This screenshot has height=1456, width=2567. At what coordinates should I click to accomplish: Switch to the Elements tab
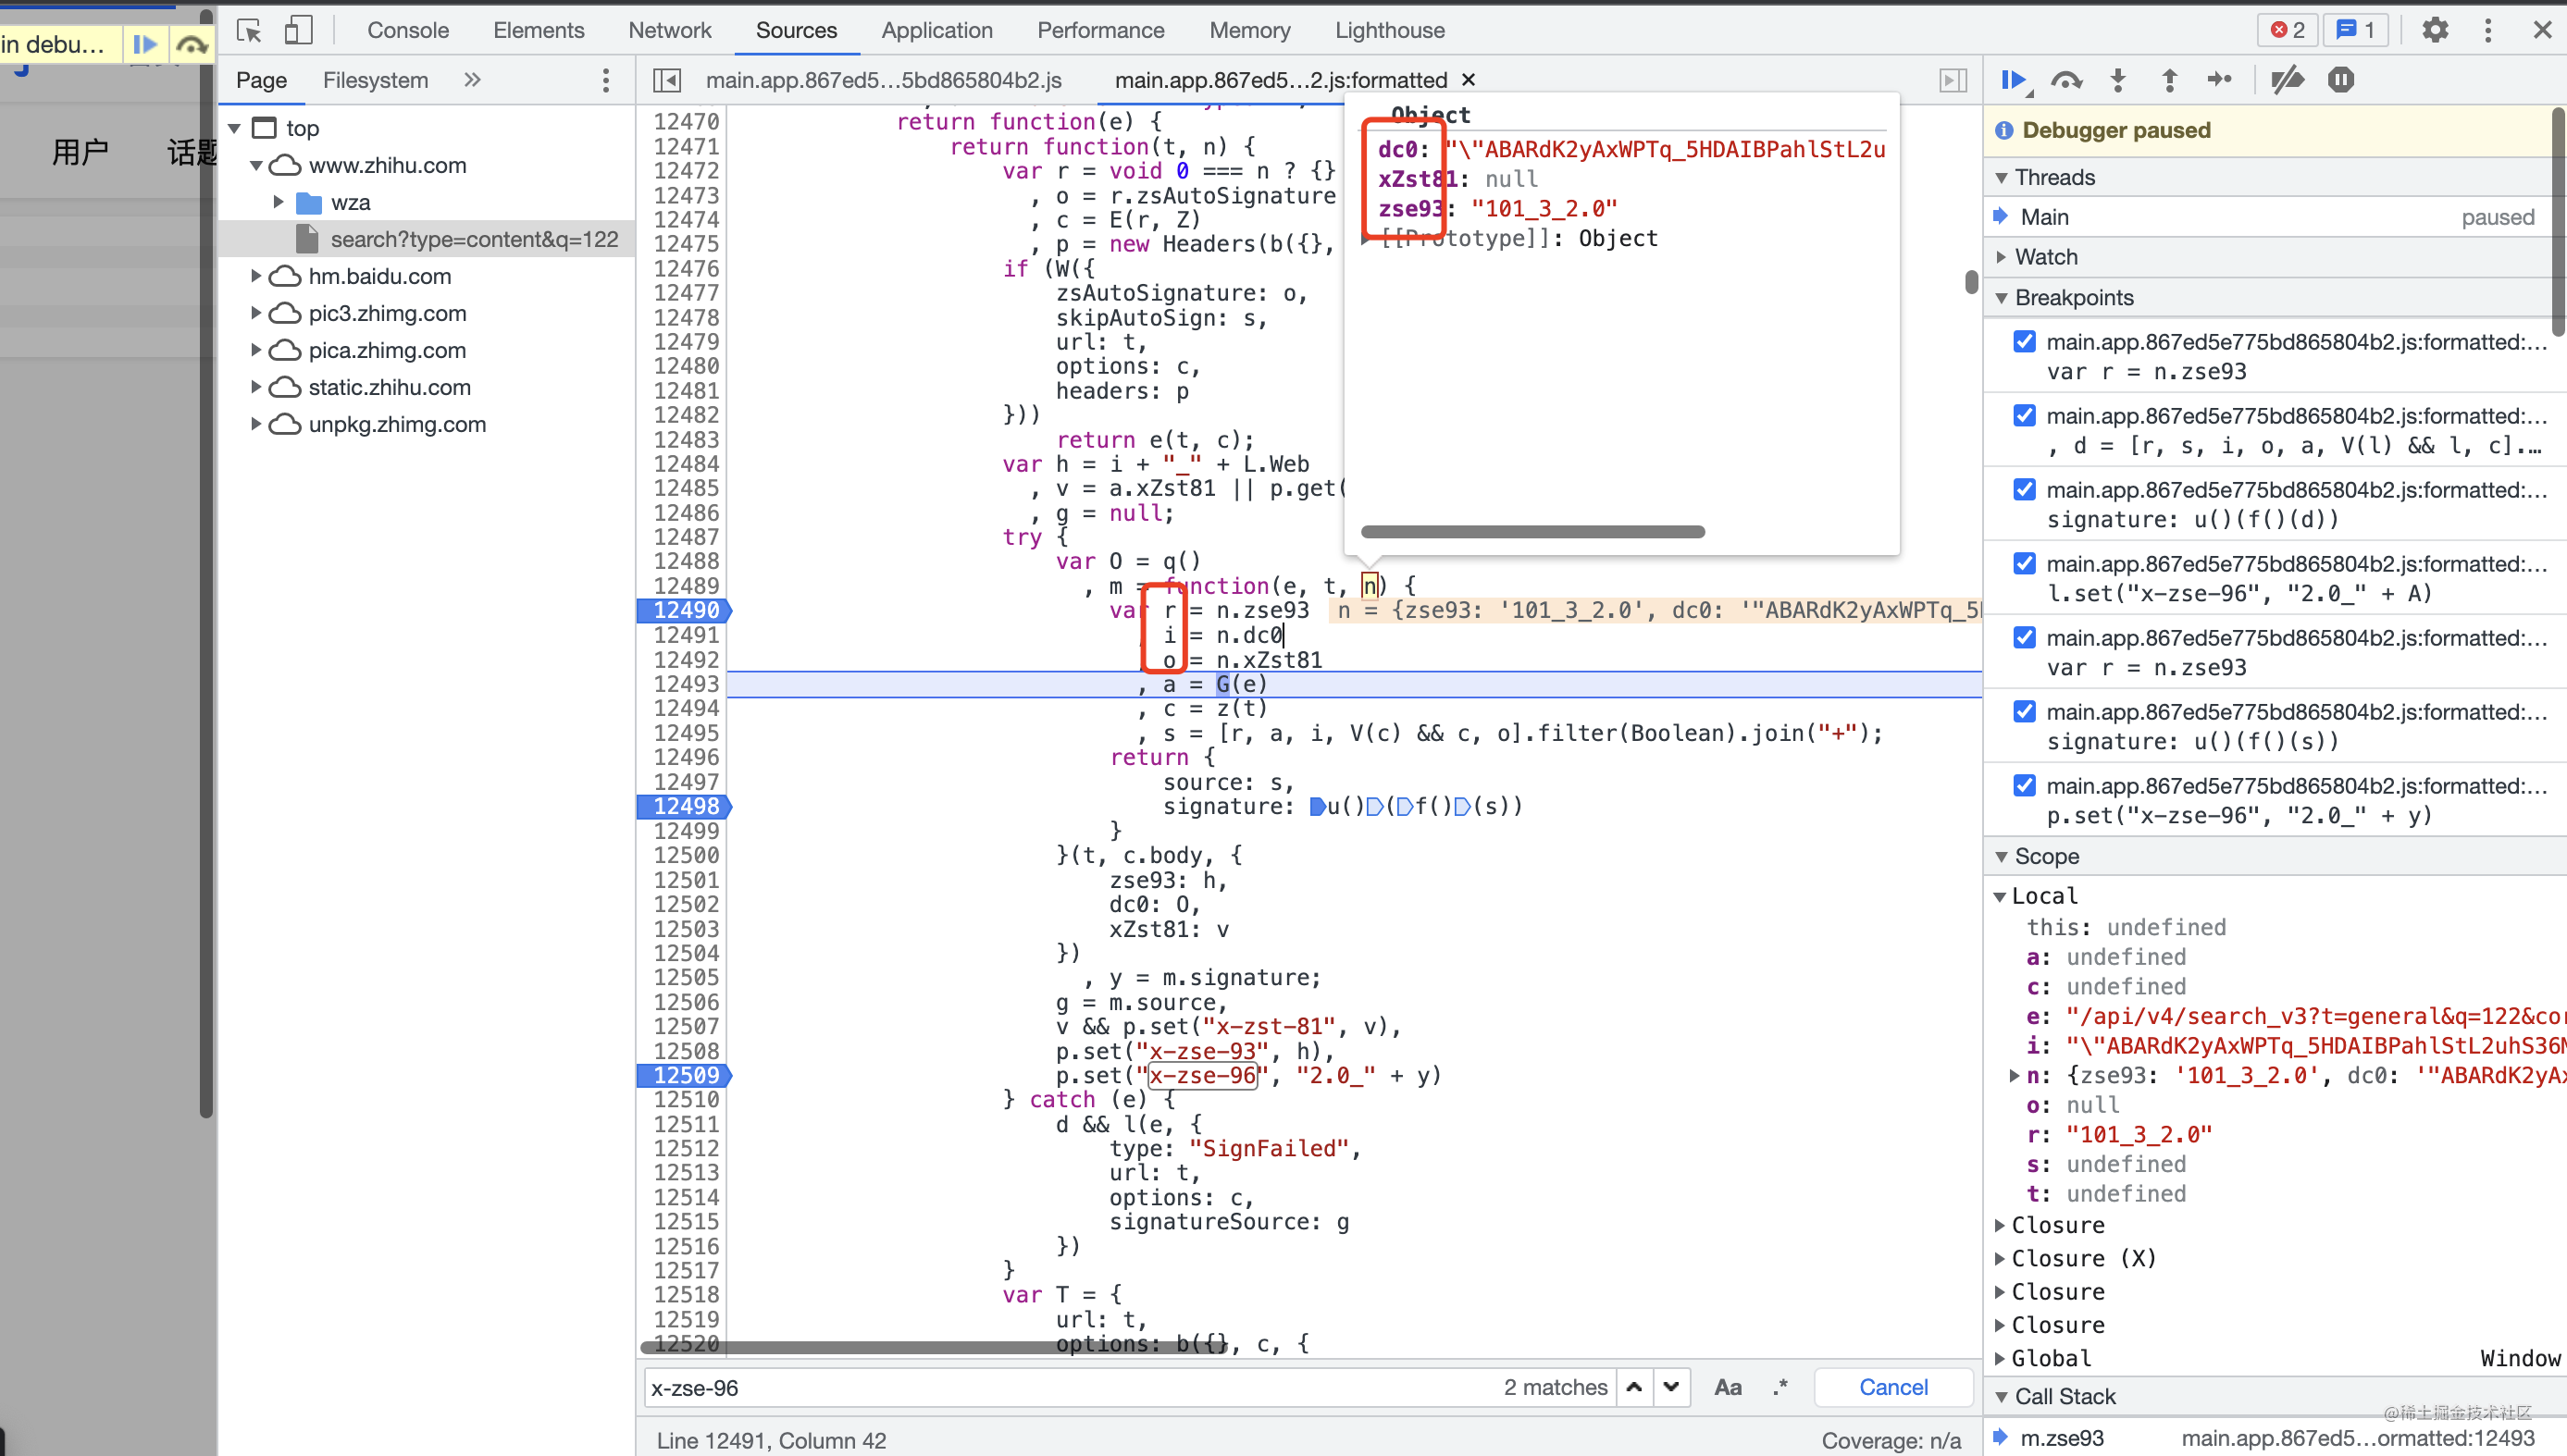click(x=539, y=30)
